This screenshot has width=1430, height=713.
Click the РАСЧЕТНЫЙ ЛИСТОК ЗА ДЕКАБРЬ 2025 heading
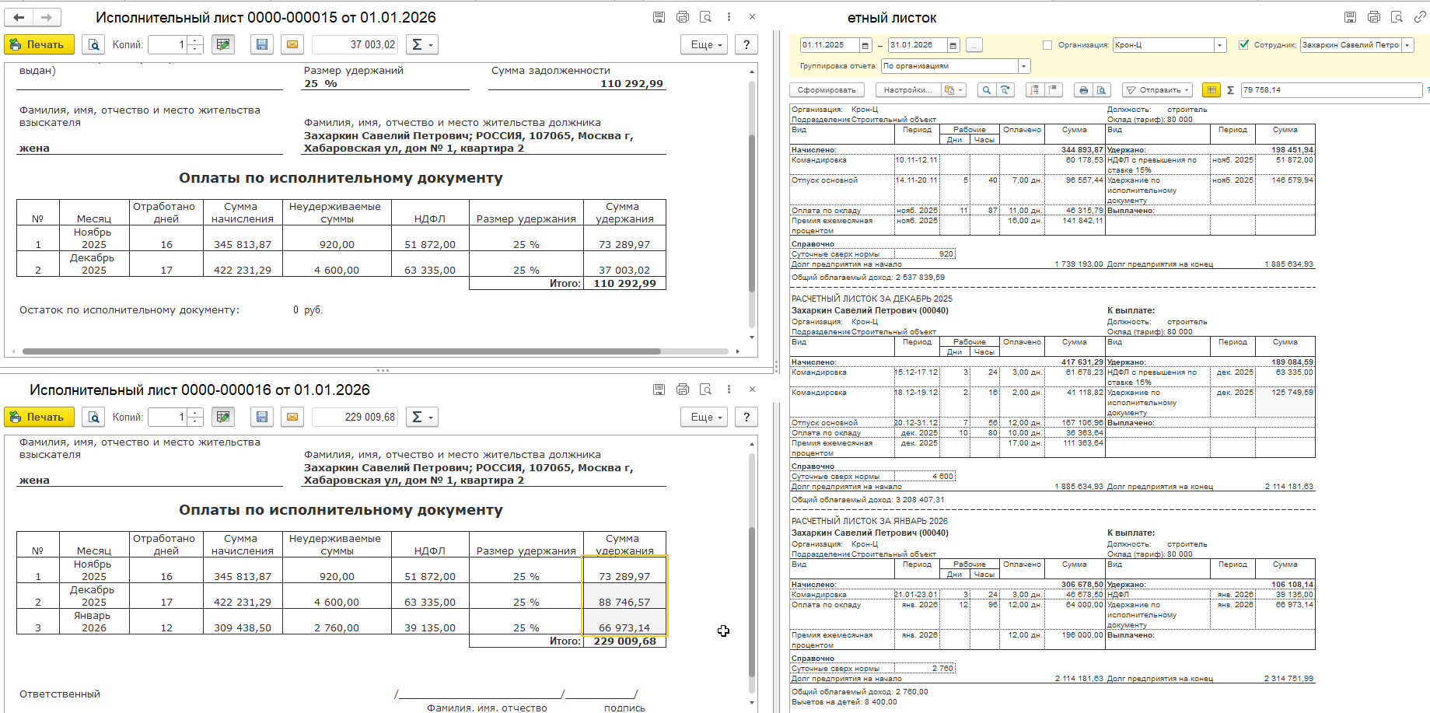(872, 299)
